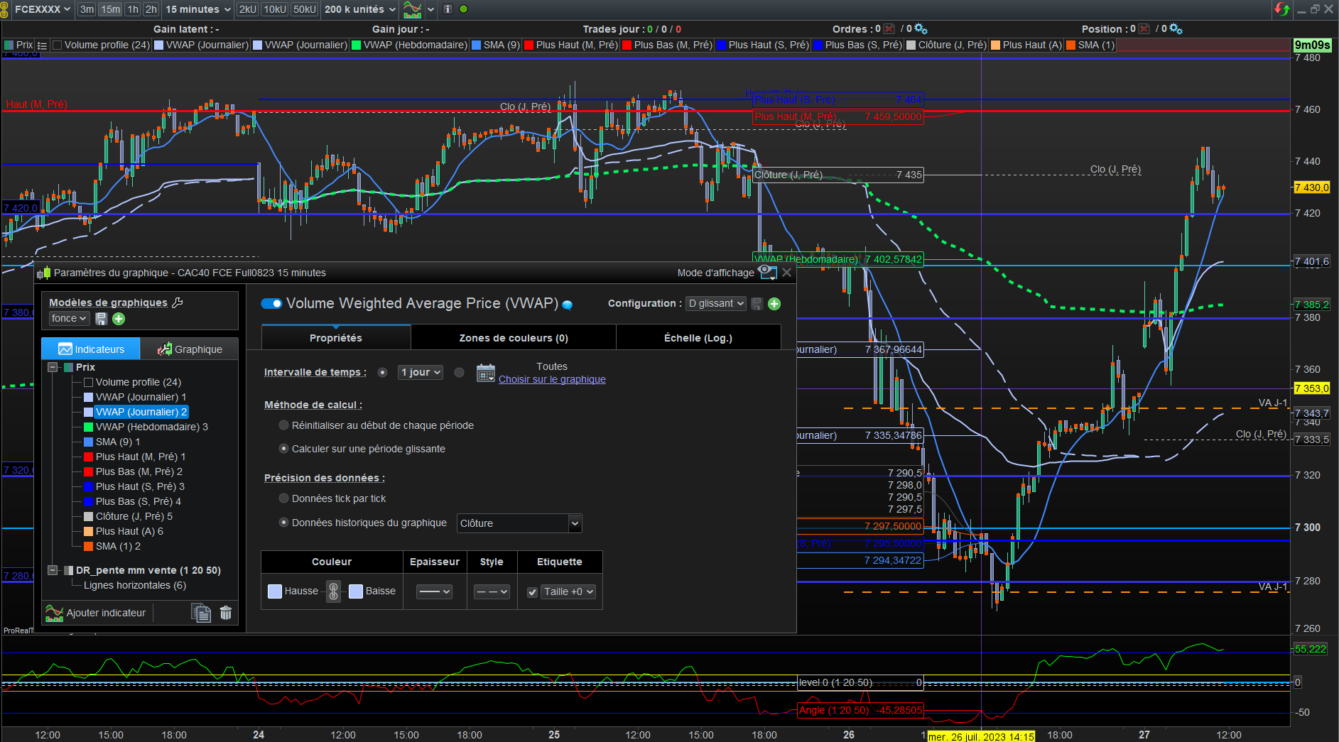The height and width of the screenshot is (742, 1339).
Task: Switch to the Graphique tab
Action: (190, 349)
